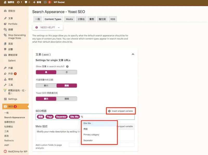The image size is (208, 155).
Task: Open 搜尋控制台 in SEO submenu
Action: point(10,122)
